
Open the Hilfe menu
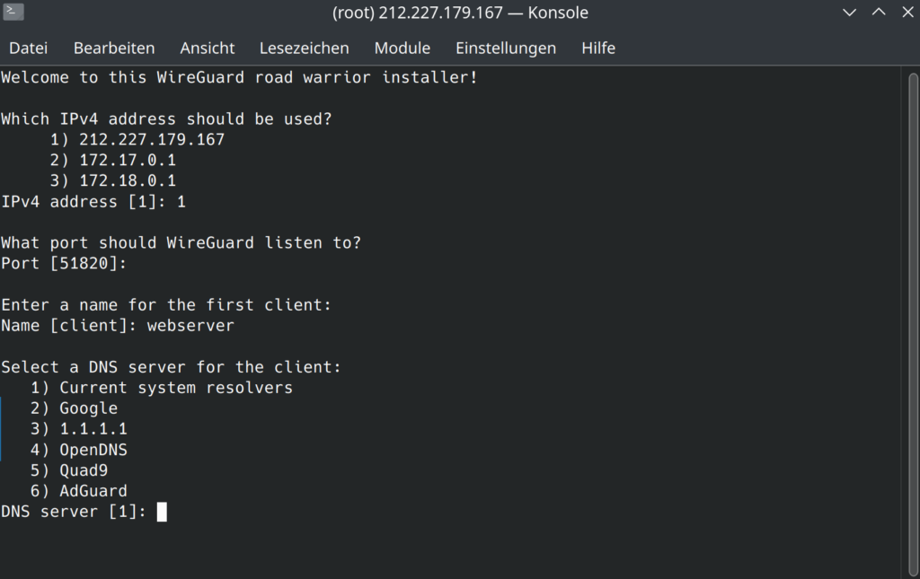[597, 48]
